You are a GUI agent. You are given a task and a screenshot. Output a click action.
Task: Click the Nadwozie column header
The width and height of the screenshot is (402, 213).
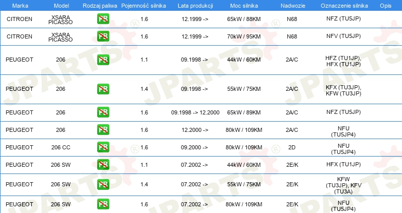[x=293, y=6]
